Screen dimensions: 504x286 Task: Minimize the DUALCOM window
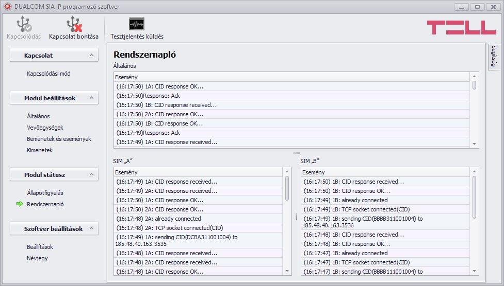point(461,7)
